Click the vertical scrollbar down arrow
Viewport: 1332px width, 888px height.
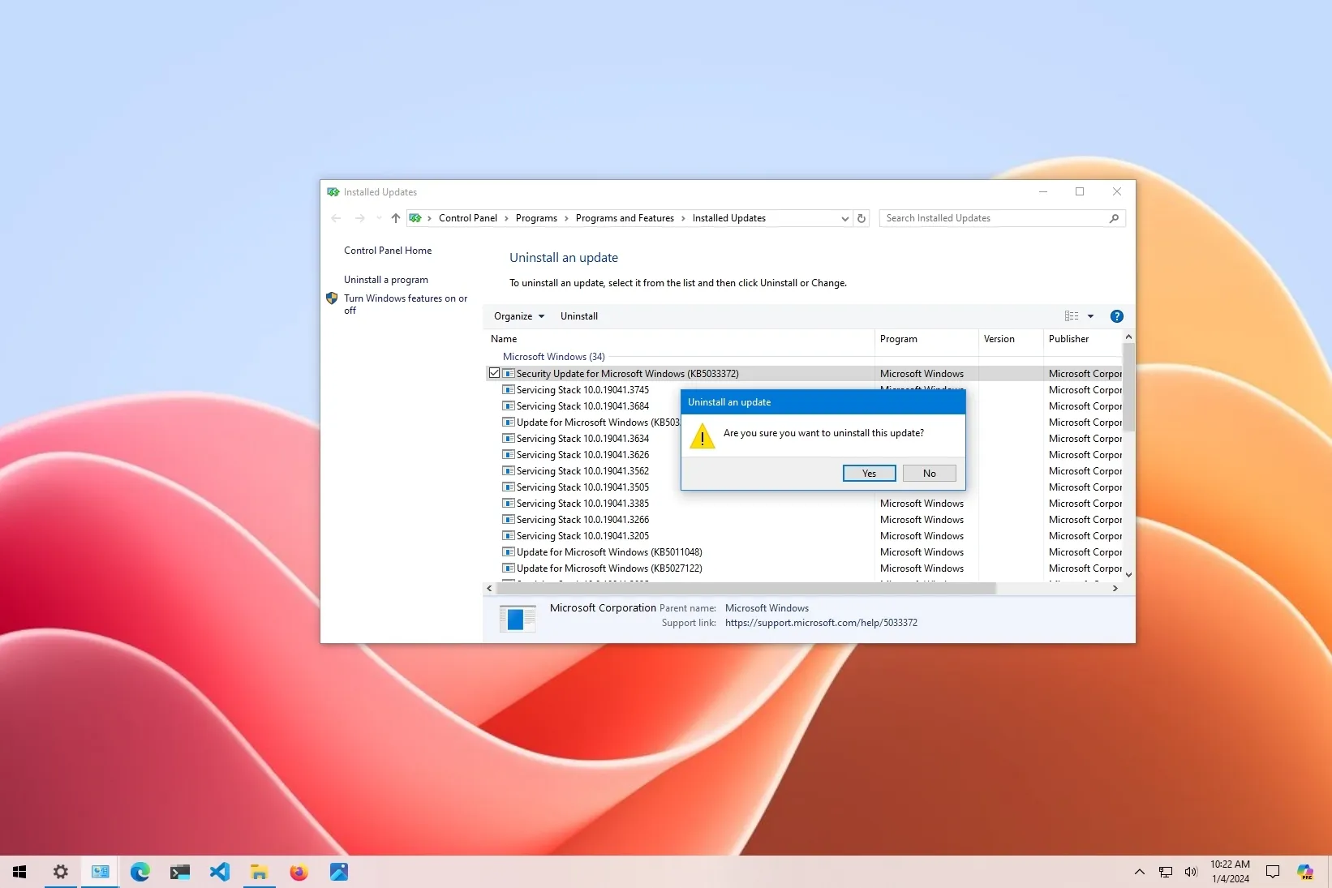pyautogui.click(x=1128, y=574)
